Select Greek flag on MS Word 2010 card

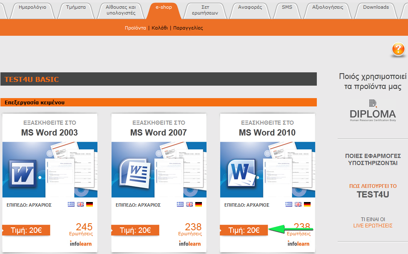point(289,205)
